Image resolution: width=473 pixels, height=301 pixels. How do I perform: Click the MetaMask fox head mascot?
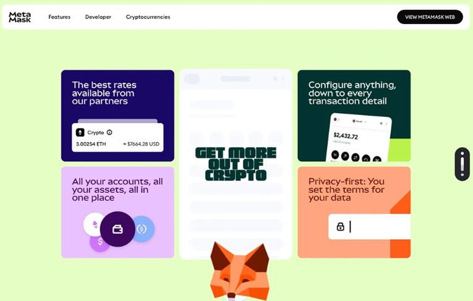pos(239,271)
